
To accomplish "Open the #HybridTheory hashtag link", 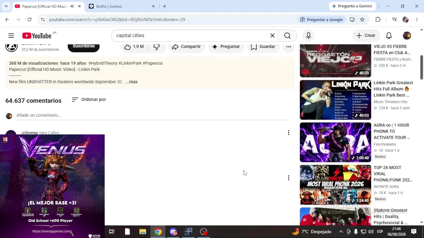I will 103,63.
